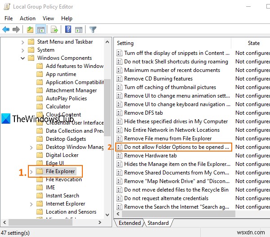Viewport: 270px width, 237px height.
Task: Select the Location and Sensors folder
Action: pyautogui.click(x=71, y=212)
